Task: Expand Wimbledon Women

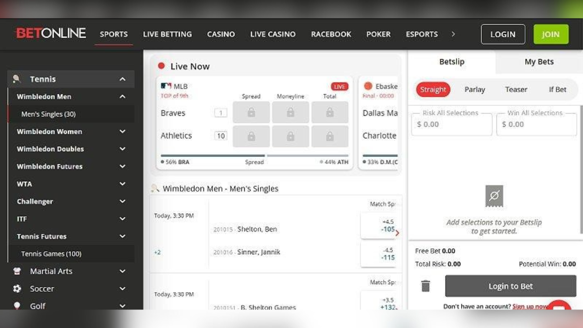Action: point(122,132)
